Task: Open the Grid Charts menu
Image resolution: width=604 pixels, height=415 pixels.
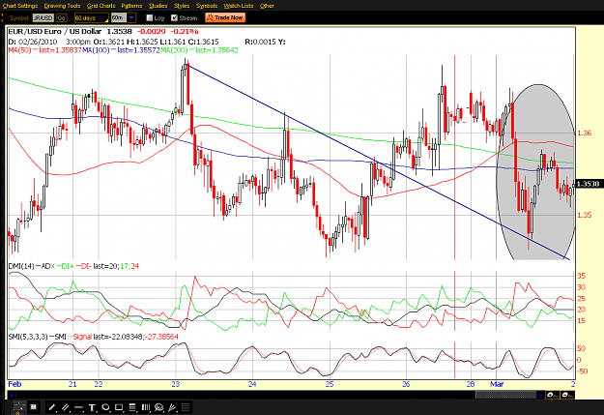Action: point(101,6)
